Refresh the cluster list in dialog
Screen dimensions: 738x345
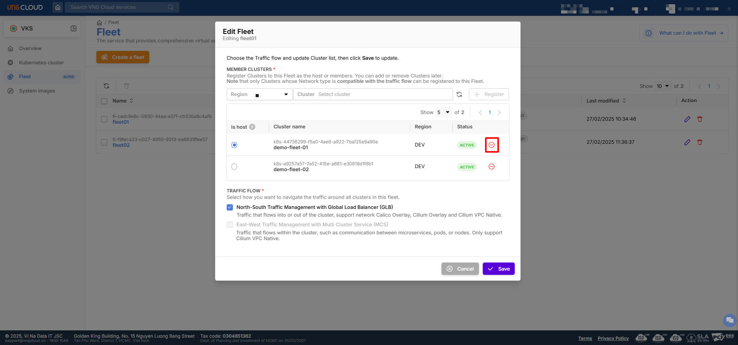(459, 94)
